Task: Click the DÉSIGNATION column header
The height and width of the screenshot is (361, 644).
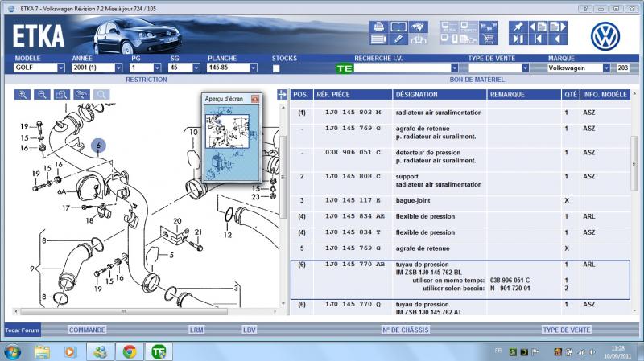Action: [440, 95]
